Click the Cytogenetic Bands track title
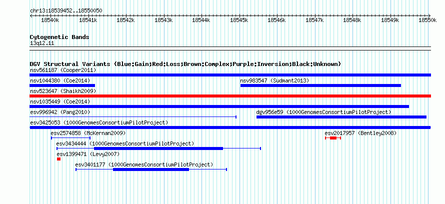445x204 pixels. pyautogui.click(x=59, y=37)
